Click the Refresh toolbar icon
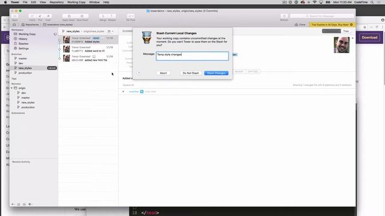Image resolution: width=385 pixels, height=216 pixels. coord(285,16)
